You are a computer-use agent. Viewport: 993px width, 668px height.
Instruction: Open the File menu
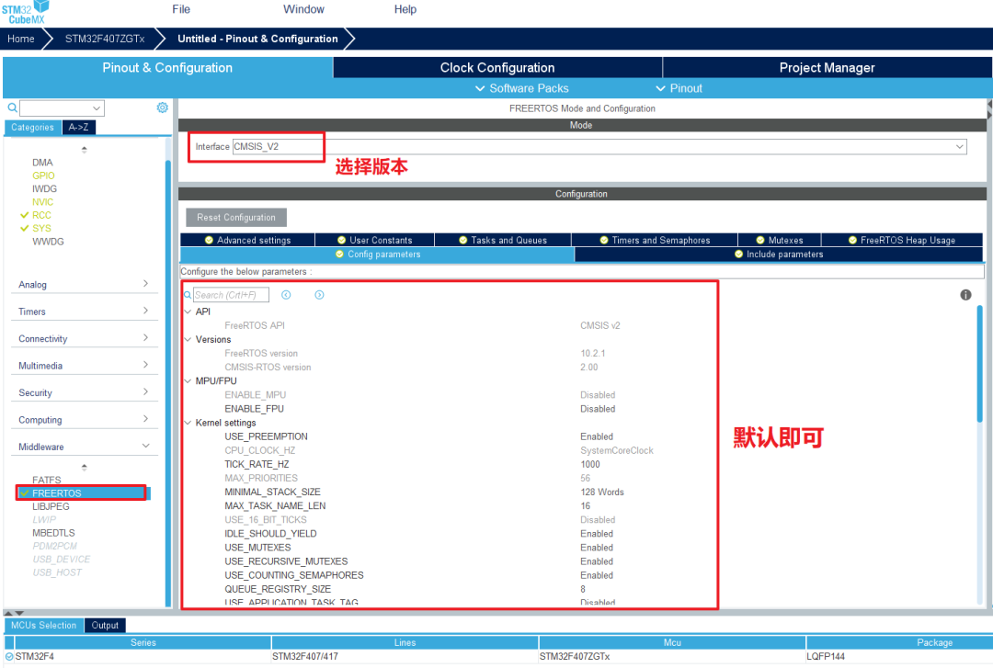pyautogui.click(x=181, y=9)
